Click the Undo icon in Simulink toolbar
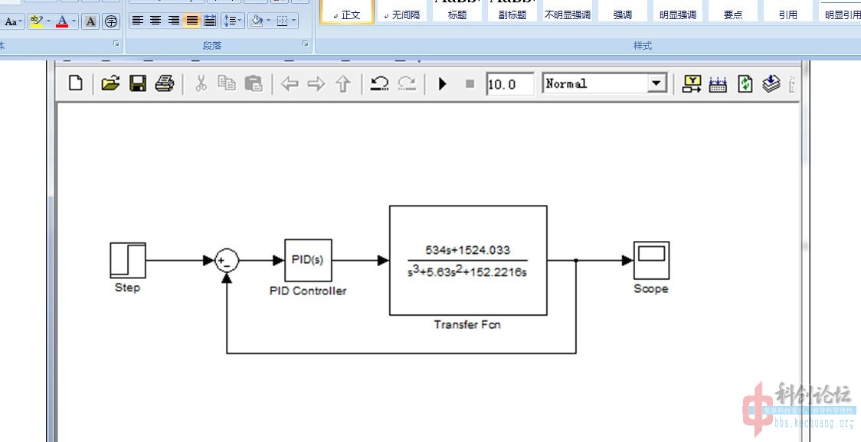The image size is (861, 442). 379,83
